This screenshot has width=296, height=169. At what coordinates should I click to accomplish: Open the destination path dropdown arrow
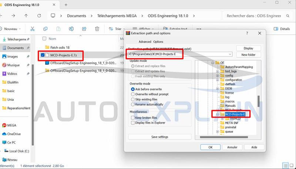pos(230,54)
